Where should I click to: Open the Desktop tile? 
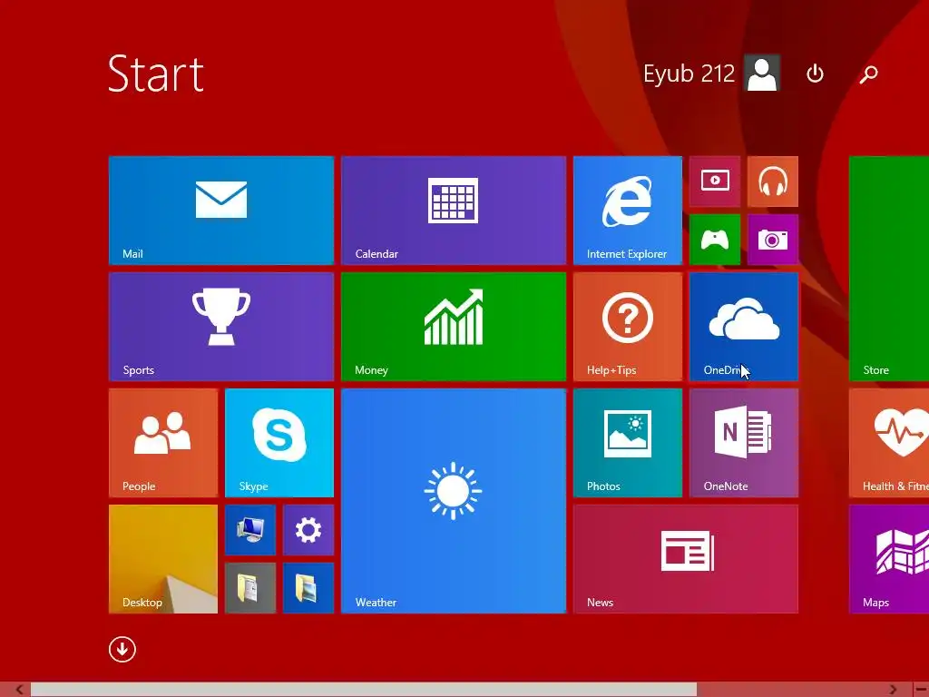163,559
